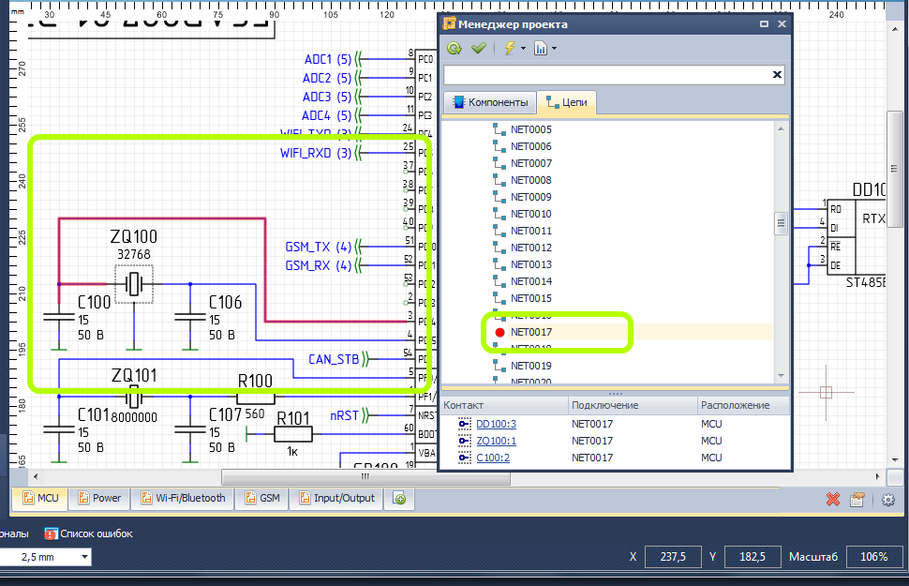Click the sheet properties icon by gear
Viewport: 909px width, 586px height.
tap(857, 499)
